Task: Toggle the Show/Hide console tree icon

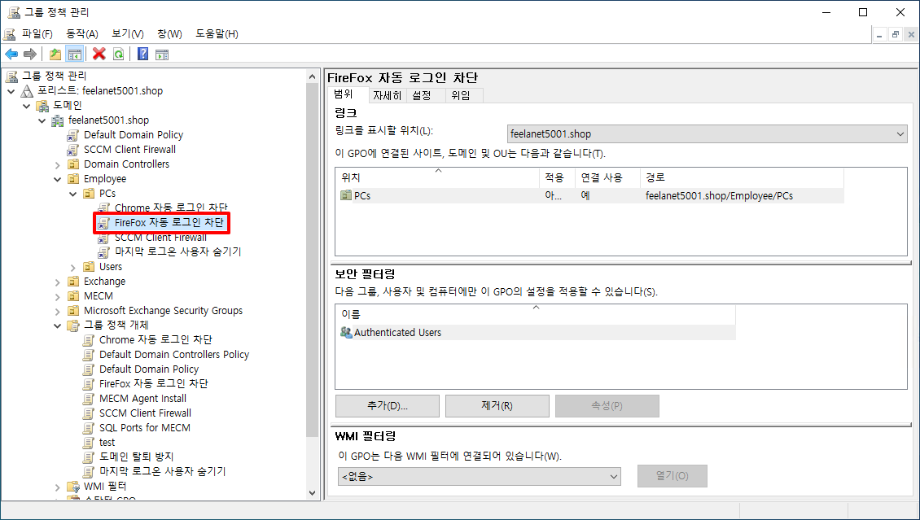Action: [x=75, y=55]
